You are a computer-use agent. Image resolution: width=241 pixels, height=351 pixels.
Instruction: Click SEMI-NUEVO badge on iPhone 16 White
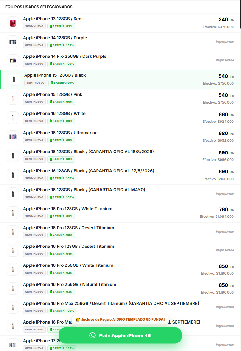click(34, 121)
